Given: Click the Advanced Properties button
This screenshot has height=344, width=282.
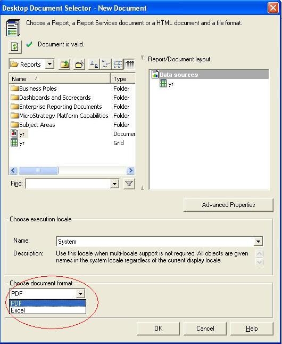Looking at the screenshot, I should point(228,205).
